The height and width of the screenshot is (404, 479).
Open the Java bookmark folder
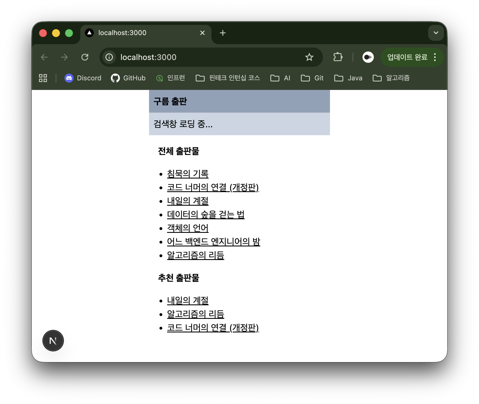click(348, 78)
